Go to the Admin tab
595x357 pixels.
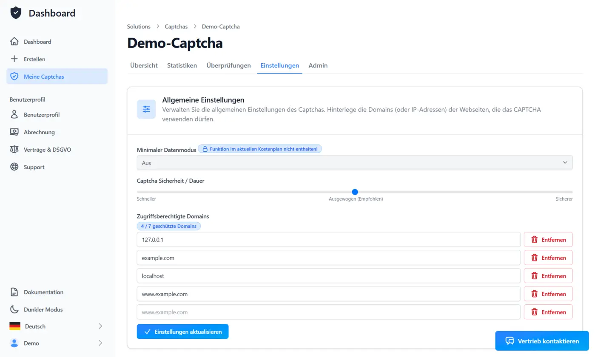click(318, 65)
